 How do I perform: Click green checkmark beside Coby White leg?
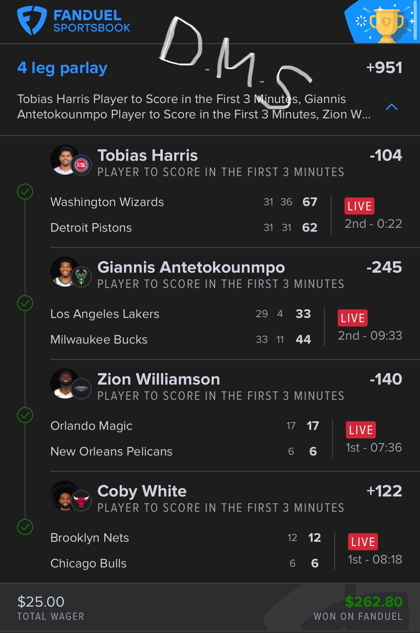(x=25, y=527)
